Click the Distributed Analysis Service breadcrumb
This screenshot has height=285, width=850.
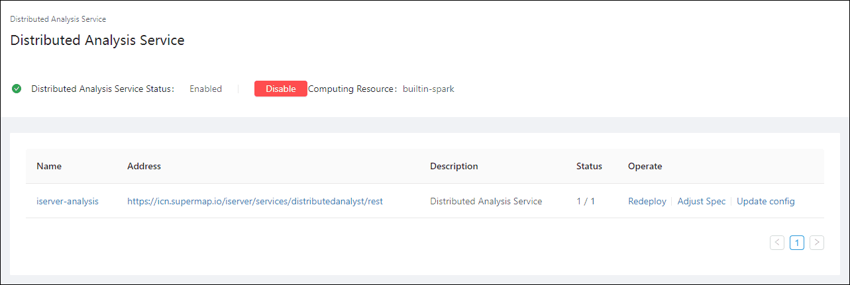pyautogui.click(x=58, y=19)
